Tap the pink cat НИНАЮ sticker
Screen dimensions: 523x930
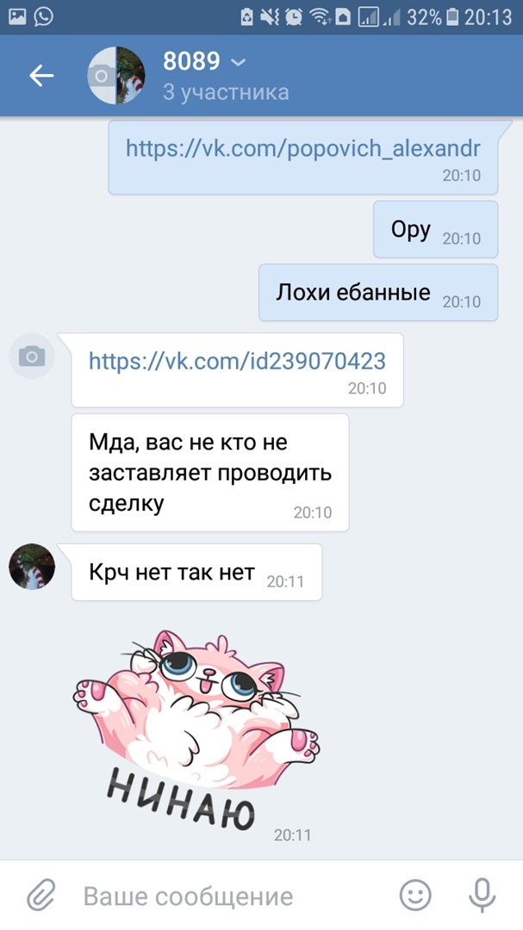[196, 729]
